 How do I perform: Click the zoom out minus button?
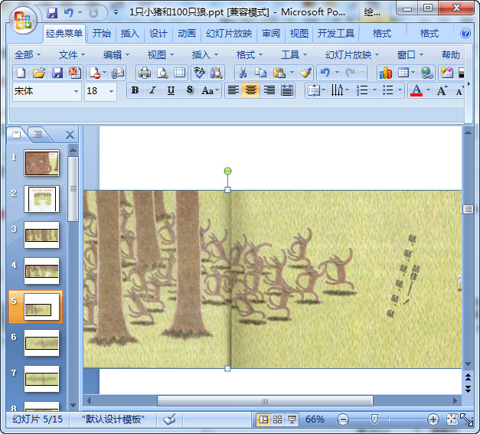343,419
